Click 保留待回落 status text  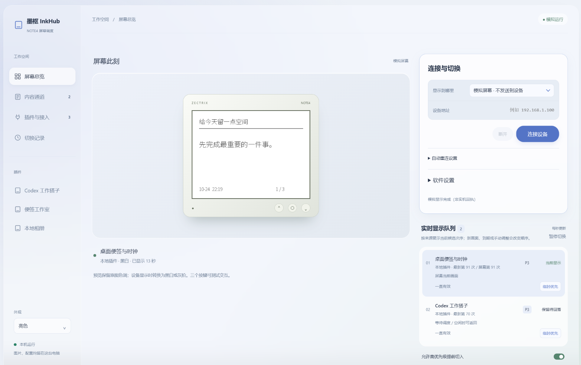[551, 310]
